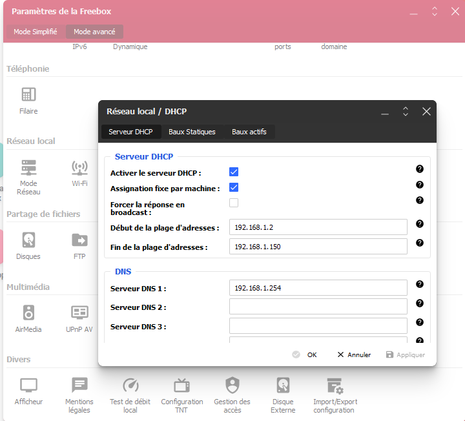Viewport: 465px width, 421px height.
Task: Toggle Activer le serveur DHCP checkbox
Action: [234, 172]
